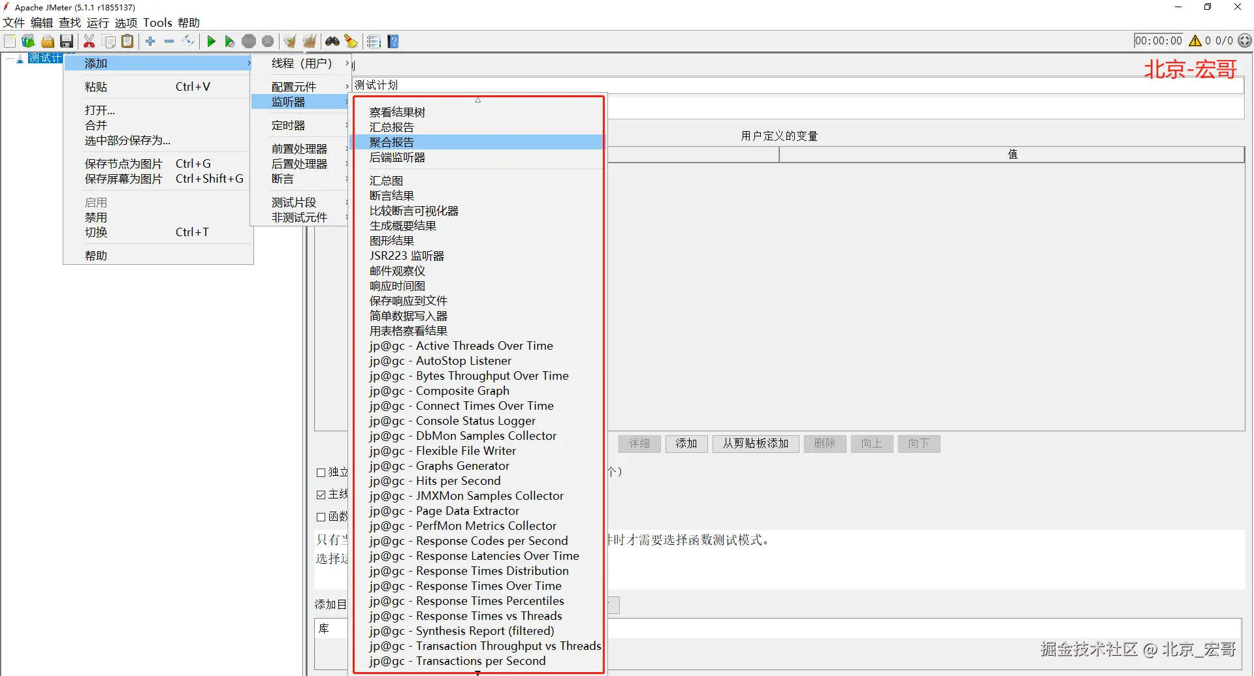Click the thread activity indicator at top right

click(1245, 40)
